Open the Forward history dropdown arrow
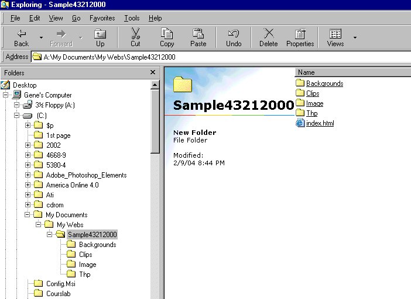Viewport: 411px width, 299px height. click(x=81, y=37)
